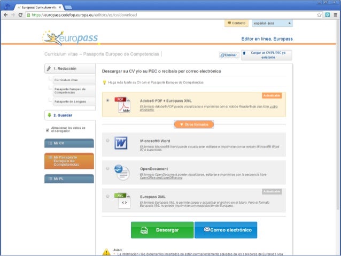Click the green padlock security icon
This screenshot has width=341, height=256.
click(x=28, y=15)
